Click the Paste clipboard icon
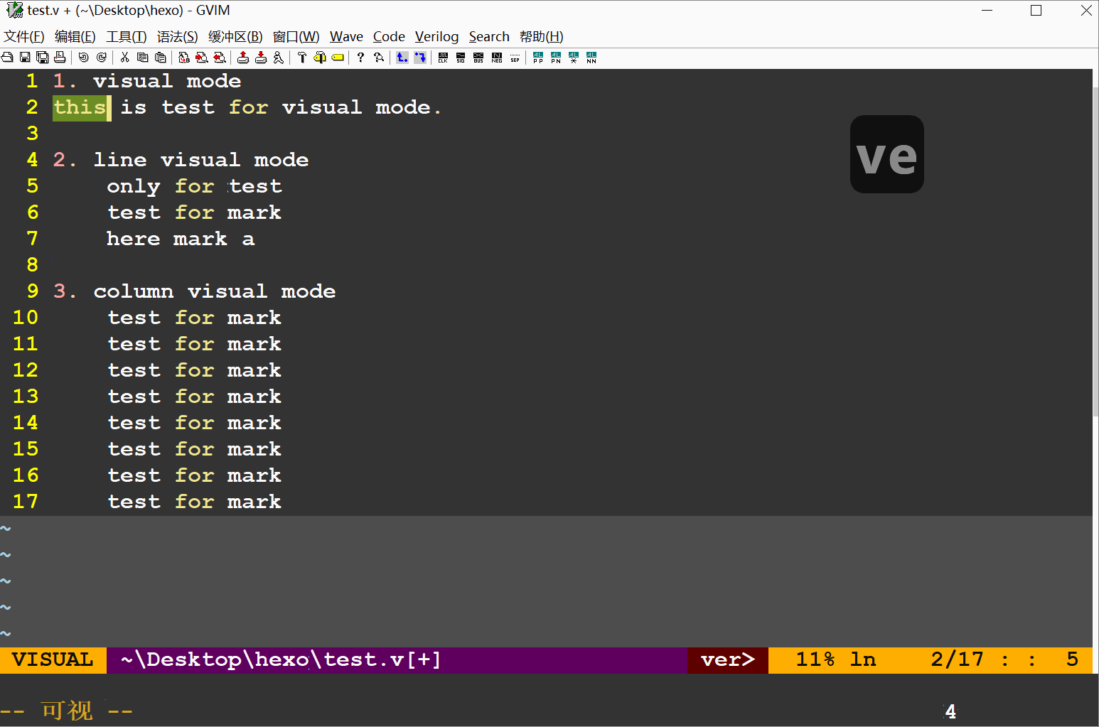Image resolution: width=1099 pixels, height=727 pixels. point(161,58)
